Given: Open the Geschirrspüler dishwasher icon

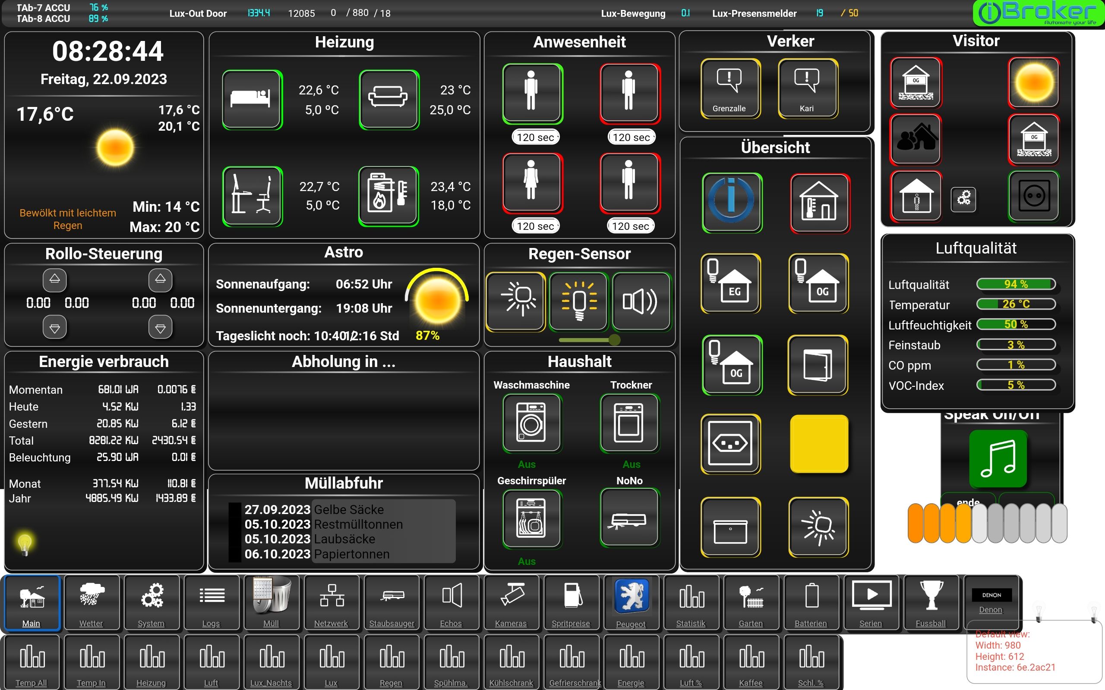Looking at the screenshot, I should coord(532,519).
